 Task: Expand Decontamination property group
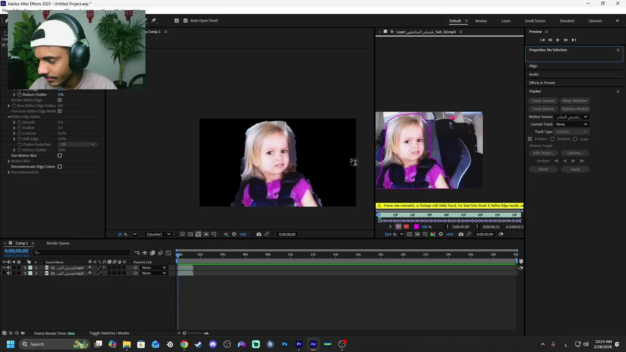coord(8,172)
